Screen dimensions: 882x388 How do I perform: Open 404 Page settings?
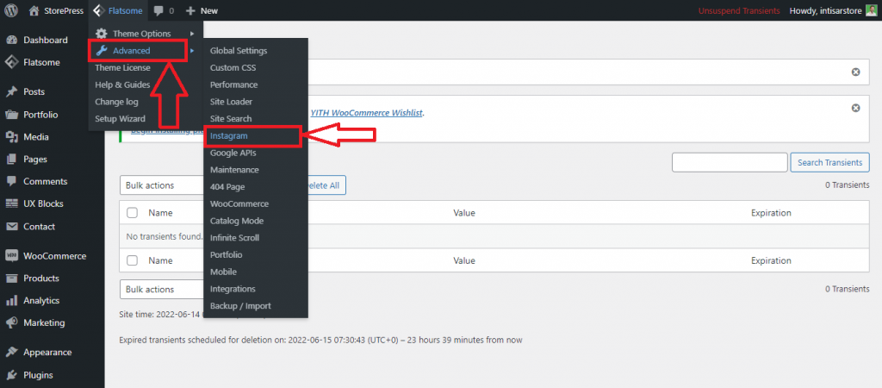227,186
